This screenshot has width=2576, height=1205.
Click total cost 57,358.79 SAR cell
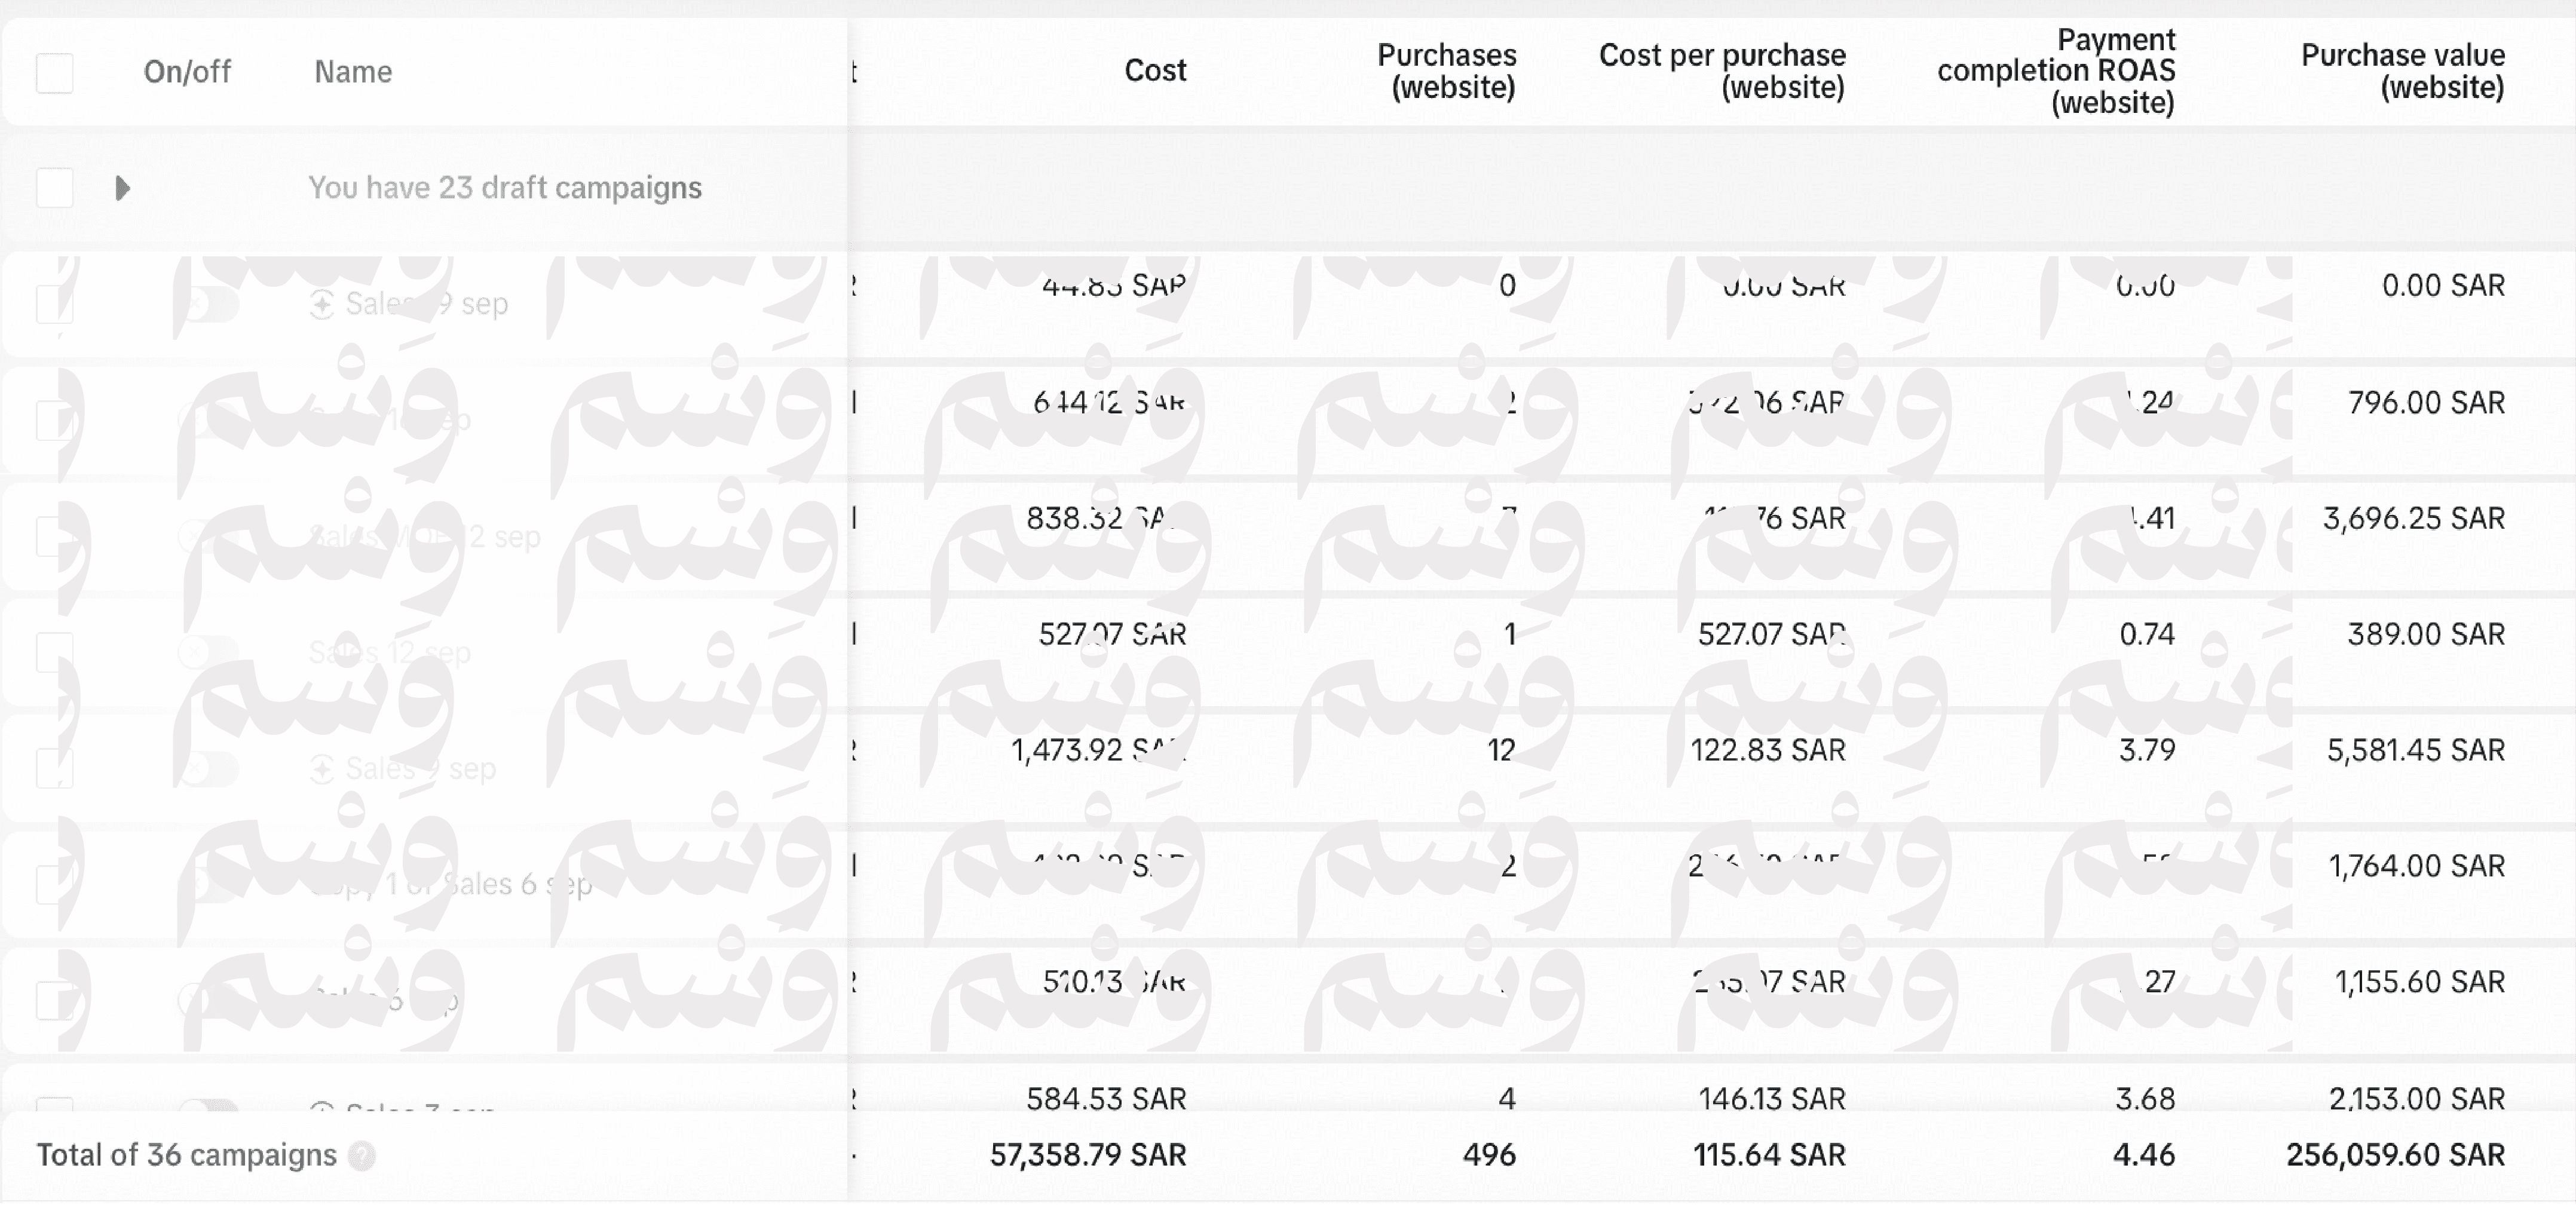point(1088,1155)
